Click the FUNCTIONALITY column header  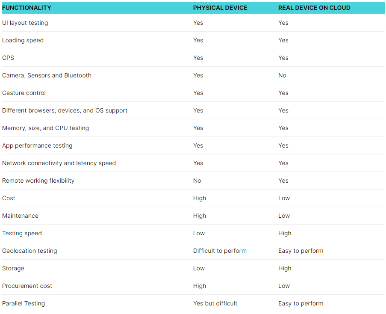point(27,8)
